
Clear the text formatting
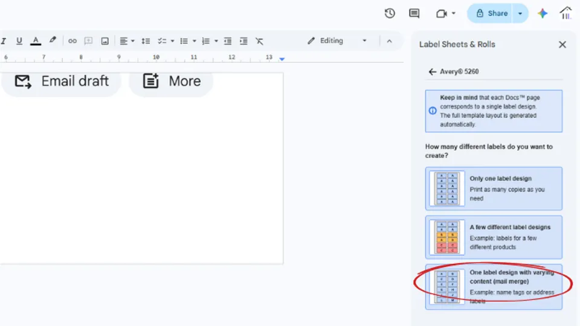coord(259,40)
